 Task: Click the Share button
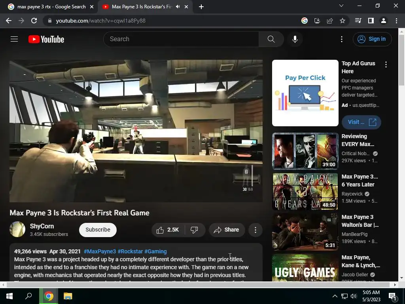tap(227, 230)
